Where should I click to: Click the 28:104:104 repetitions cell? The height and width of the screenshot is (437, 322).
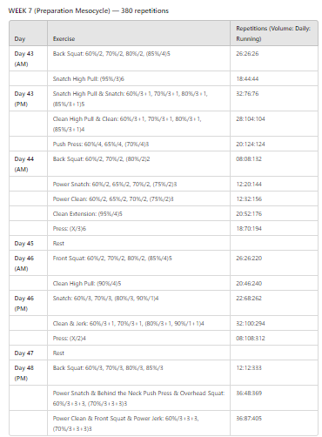tap(274, 124)
